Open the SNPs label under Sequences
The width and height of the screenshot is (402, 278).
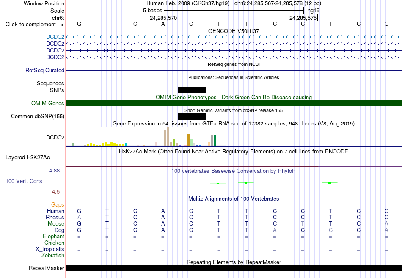coord(57,90)
